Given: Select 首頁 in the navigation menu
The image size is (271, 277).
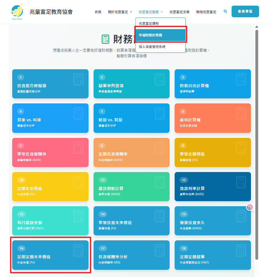Looking at the screenshot, I should coord(98,11).
